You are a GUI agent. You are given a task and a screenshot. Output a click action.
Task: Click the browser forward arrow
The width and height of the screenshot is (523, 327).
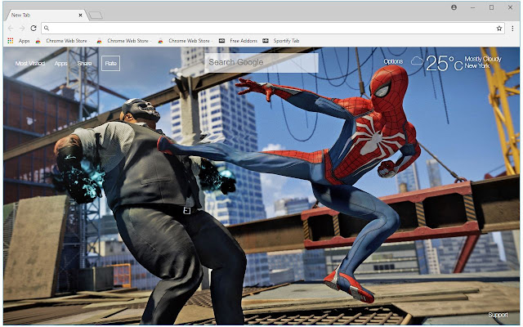[x=22, y=29]
